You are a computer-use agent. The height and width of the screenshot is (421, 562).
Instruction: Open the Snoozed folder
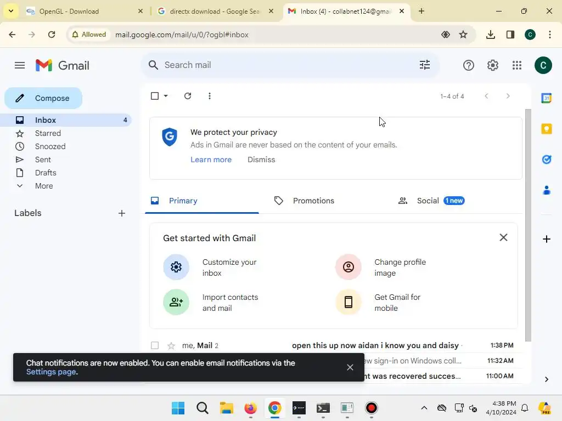(66, 146)
